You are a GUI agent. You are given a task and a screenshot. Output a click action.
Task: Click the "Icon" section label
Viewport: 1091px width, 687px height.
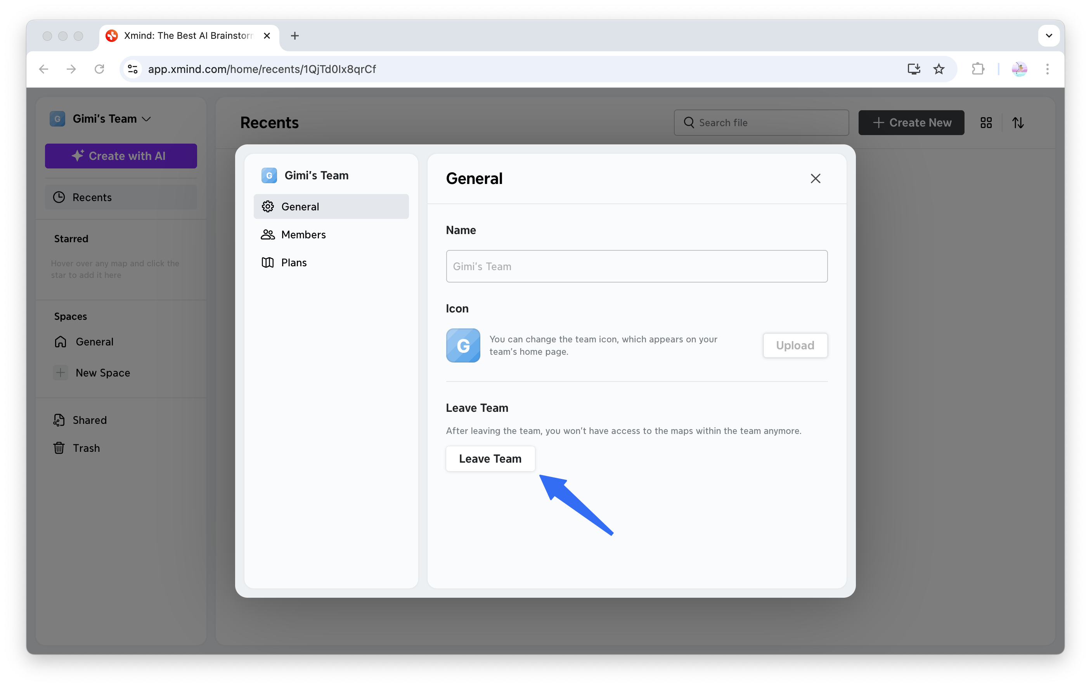[457, 308]
